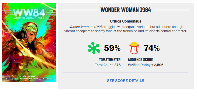Screen dimensions: 197x97
Task: Click the 74% audience score
Action: pos(152,48)
